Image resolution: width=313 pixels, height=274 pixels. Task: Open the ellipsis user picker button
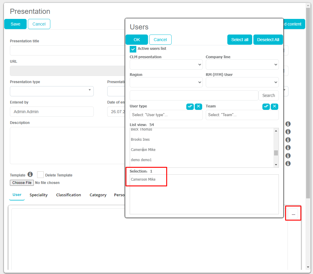coord(293,214)
